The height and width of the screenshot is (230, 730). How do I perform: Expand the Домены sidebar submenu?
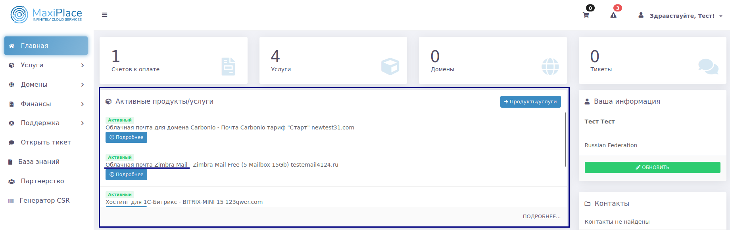tap(46, 84)
